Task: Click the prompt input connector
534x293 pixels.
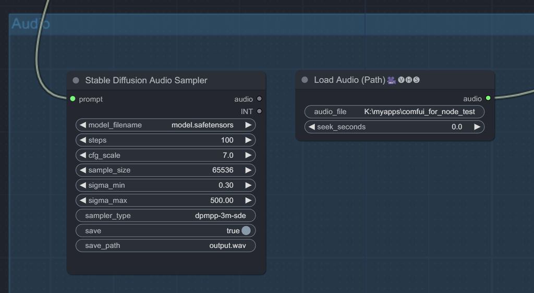Action: click(72, 99)
